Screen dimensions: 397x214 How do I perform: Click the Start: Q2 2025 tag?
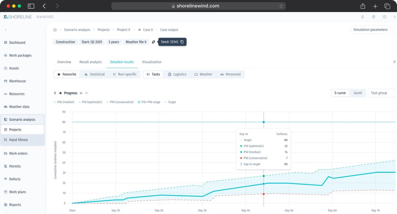click(x=92, y=42)
